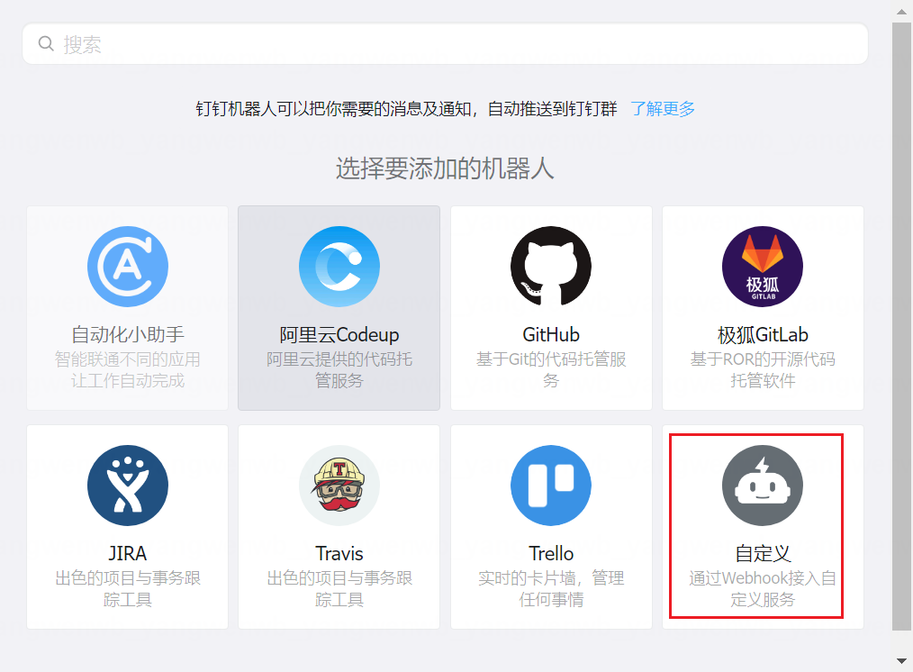Select the JIRA robot icon
Screen dimensions: 913x672
pyautogui.click(x=127, y=486)
